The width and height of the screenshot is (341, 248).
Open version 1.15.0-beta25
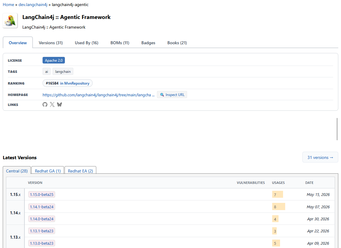click(x=42, y=194)
